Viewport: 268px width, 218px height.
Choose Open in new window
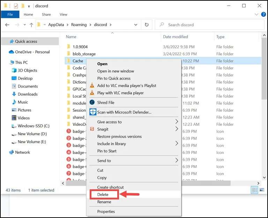pos(134,71)
